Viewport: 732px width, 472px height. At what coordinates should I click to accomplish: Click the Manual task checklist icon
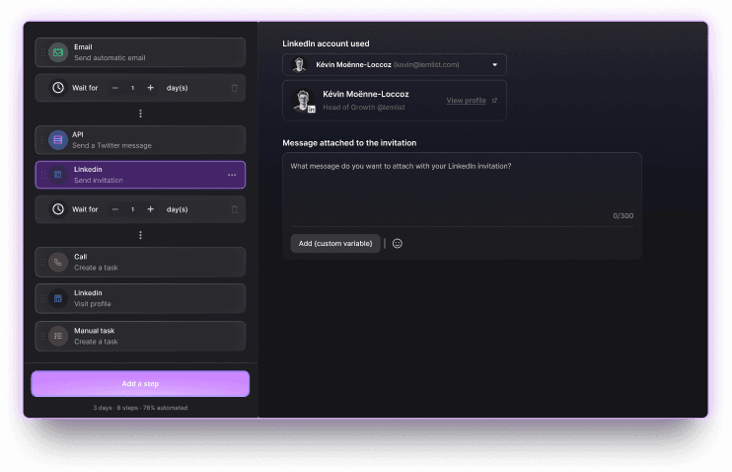58,336
